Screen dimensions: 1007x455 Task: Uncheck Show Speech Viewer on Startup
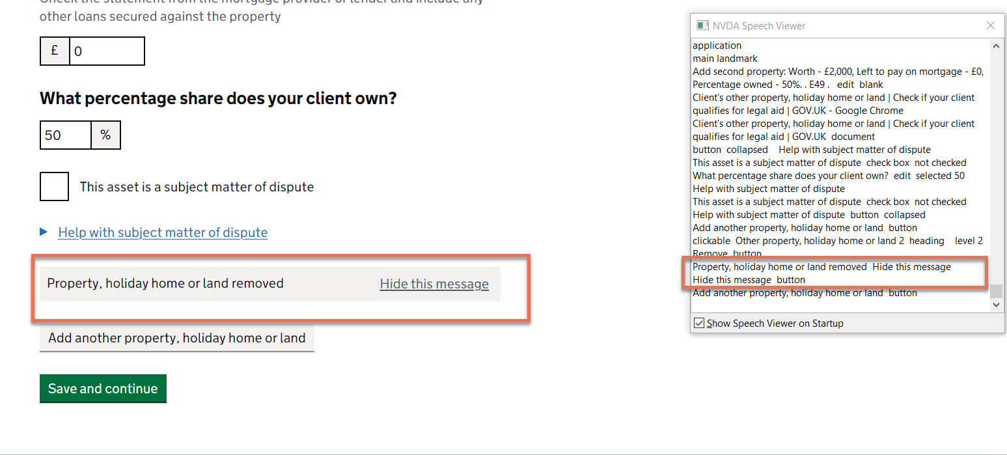[x=699, y=324]
